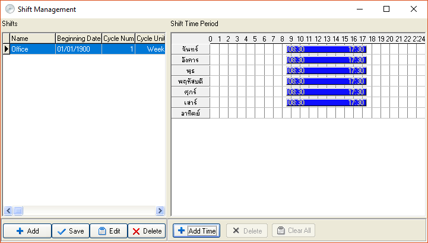Click Clear All time periods button

tap(293, 231)
